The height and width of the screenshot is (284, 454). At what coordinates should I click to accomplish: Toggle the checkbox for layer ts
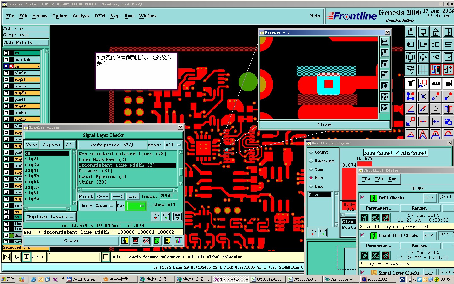[6, 53]
